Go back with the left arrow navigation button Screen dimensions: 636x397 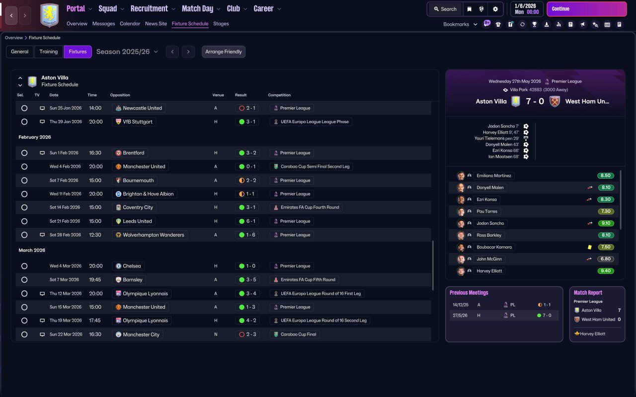[11, 15]
